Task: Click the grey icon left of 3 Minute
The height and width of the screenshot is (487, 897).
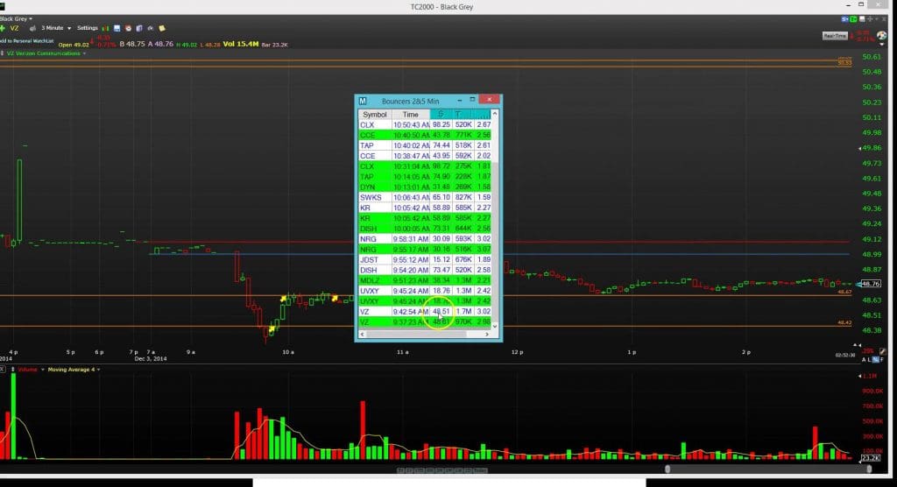Action: click(x=32, y=28)
